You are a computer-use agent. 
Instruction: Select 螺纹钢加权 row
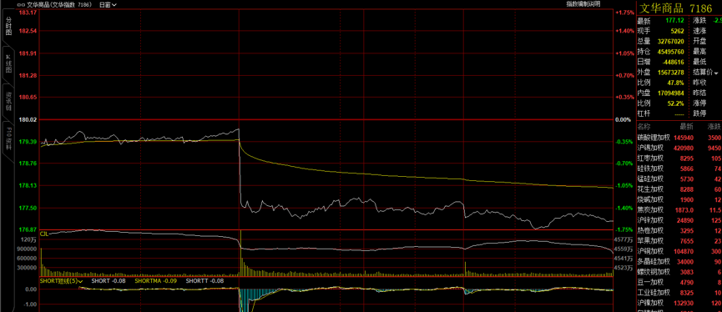point(679,272)
